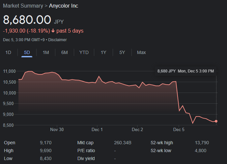The width and height of the screenshot is (227, 164).
Task: Click the High value 9,690
Action: 46,151
